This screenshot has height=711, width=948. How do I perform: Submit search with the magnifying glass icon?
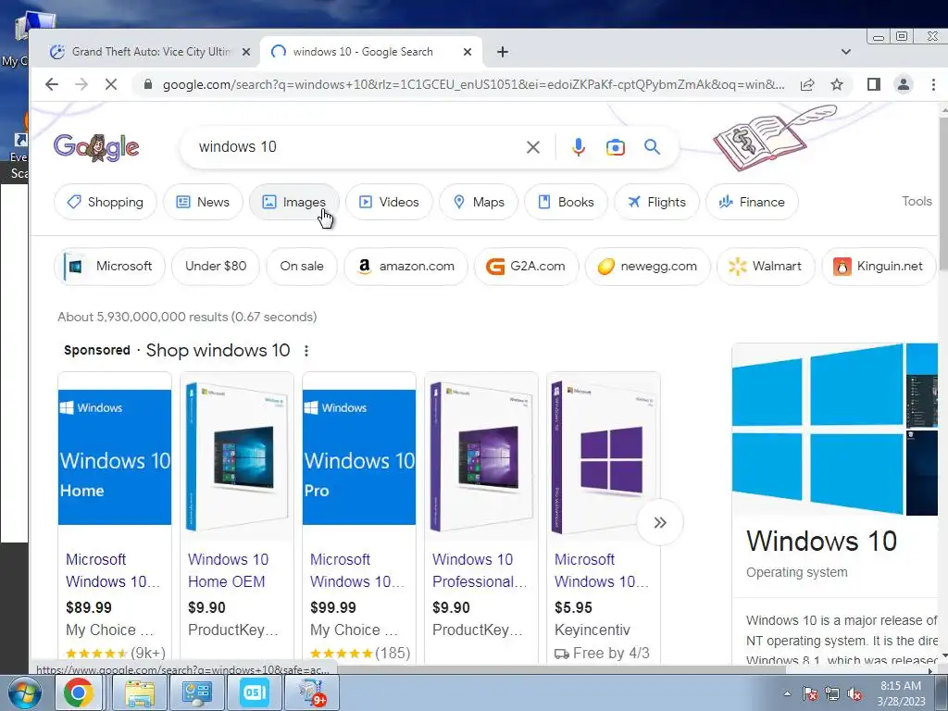tap(652, 147)
